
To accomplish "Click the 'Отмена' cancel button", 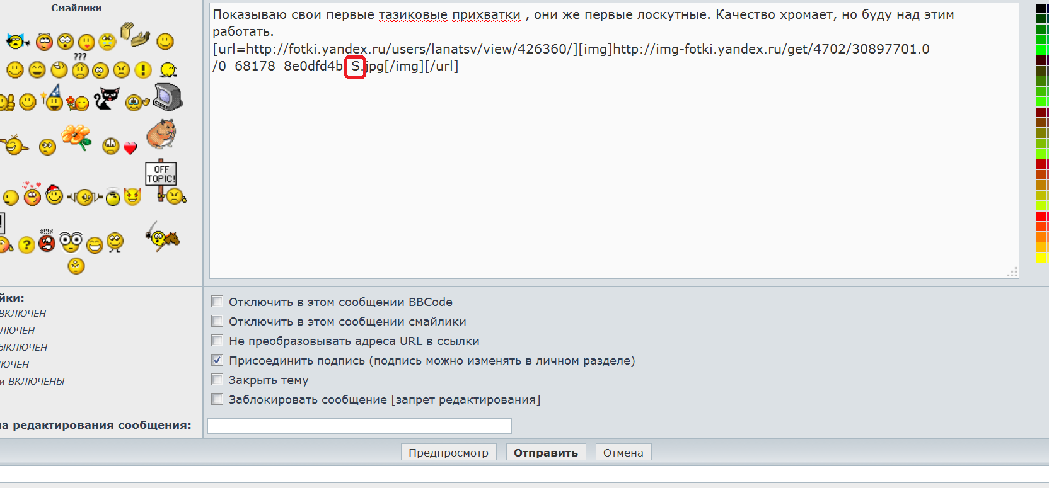I will click(x=623, y=452).
